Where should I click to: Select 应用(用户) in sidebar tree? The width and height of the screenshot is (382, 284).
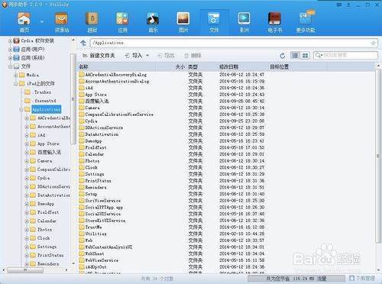[32, 49]
